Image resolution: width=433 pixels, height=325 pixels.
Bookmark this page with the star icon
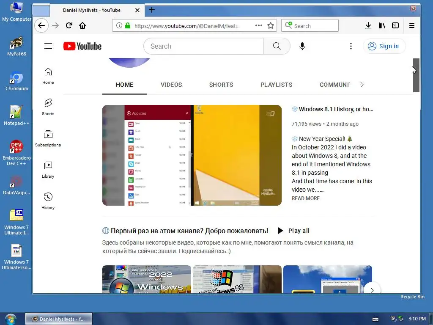[x=271, y=26]
